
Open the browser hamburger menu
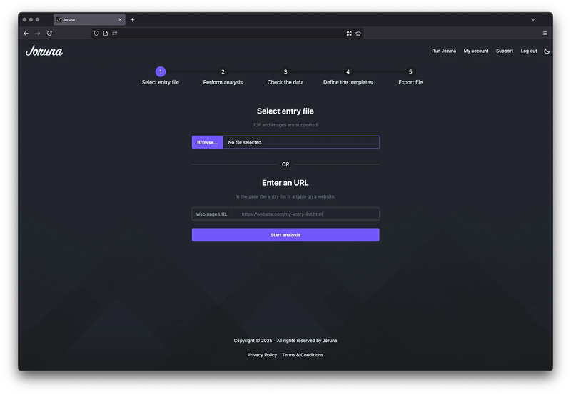[545, 33]
